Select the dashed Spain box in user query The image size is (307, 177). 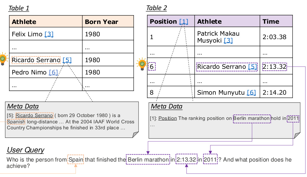click(x=76, y=159)
